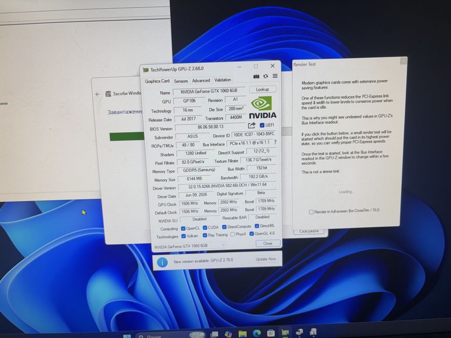The height and width of the screenshot is (338, 451).
Task: Click the Lookup button
Action: 262,90
